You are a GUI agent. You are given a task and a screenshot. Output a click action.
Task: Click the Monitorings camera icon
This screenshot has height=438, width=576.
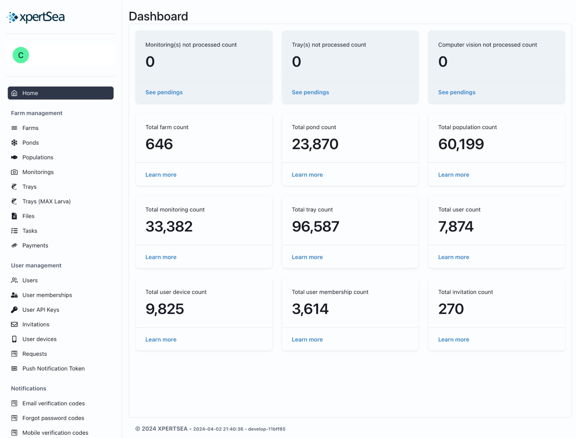tap(14, 172)
